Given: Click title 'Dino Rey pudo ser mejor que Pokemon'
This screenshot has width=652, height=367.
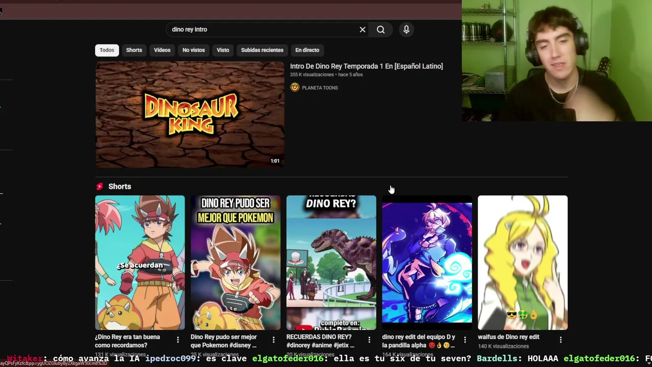Looking at the screenshot, I should 224,341.
